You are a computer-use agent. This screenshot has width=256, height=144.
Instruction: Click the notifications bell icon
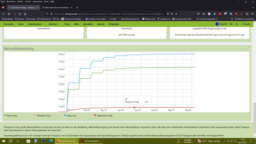236,24
